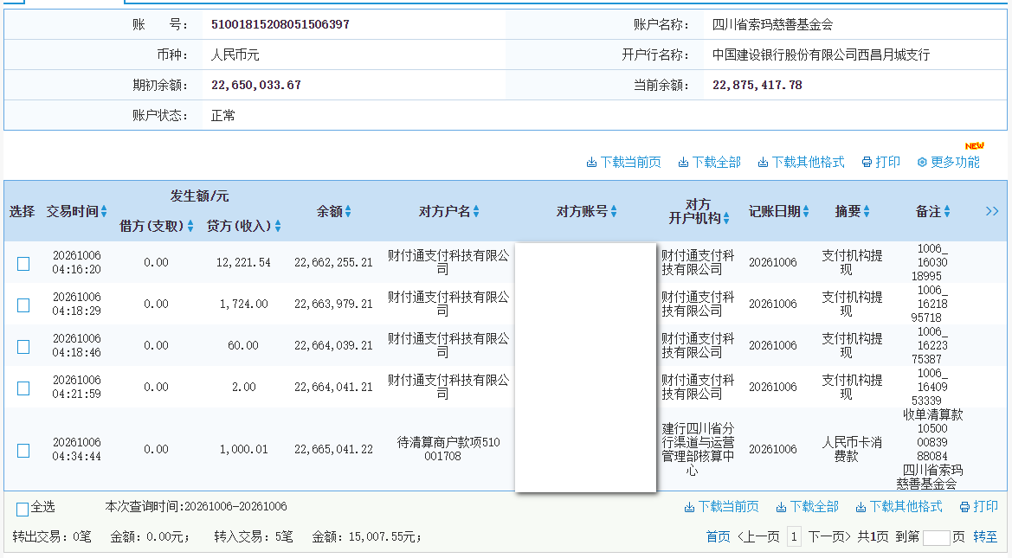Click bottom 下载当前页 link
Viewport: 1012px width, 558px height.
coord(722,506)
